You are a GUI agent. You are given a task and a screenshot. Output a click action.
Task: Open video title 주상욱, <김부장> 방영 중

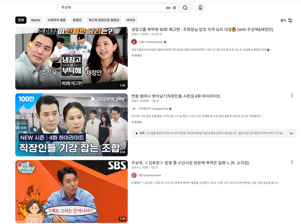190,163
